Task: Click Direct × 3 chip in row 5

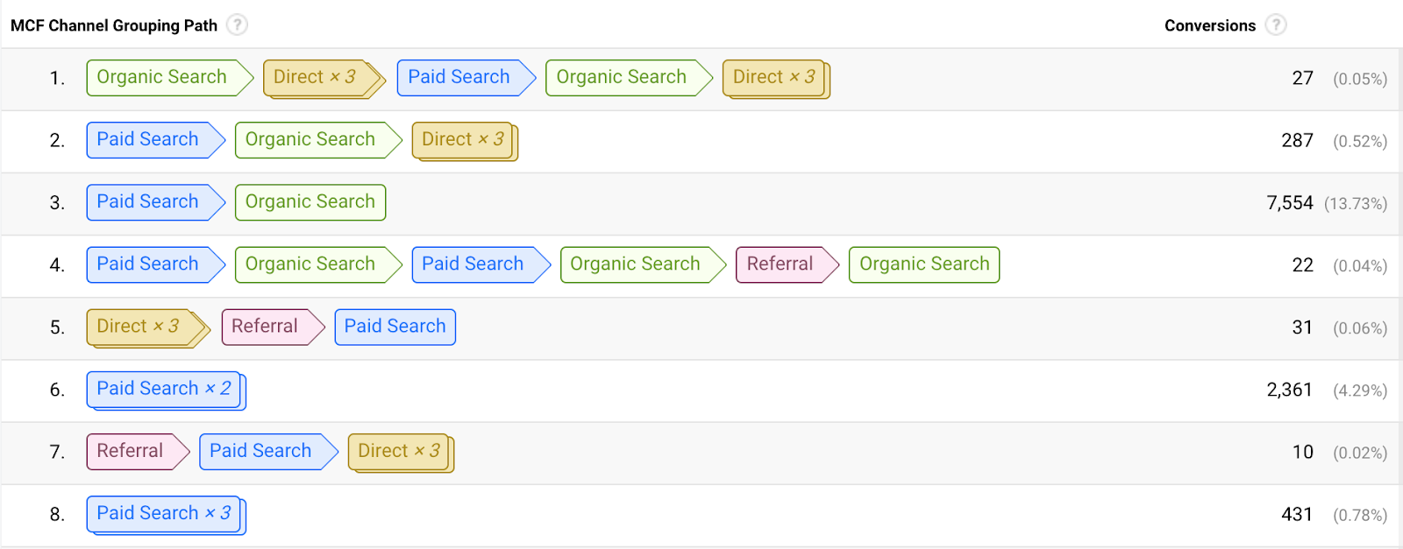Action: (x=139, y=327)
